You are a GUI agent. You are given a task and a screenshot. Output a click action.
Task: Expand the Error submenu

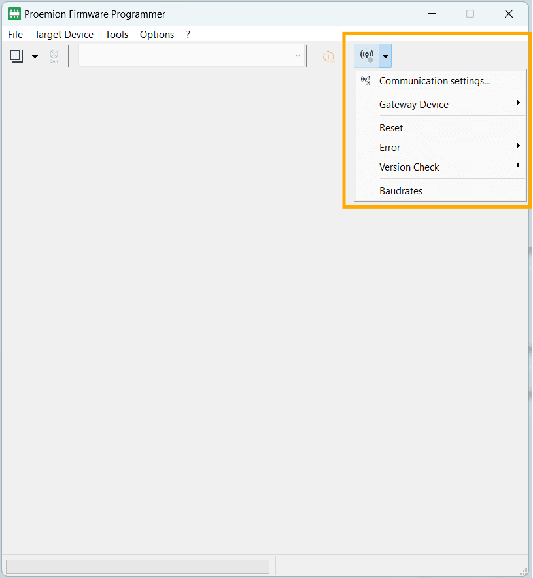[x=390, y=148]
